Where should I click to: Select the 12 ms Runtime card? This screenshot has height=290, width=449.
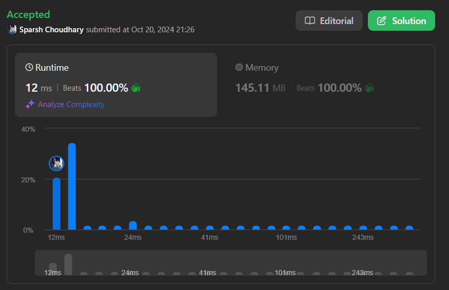tap(115, 85)
